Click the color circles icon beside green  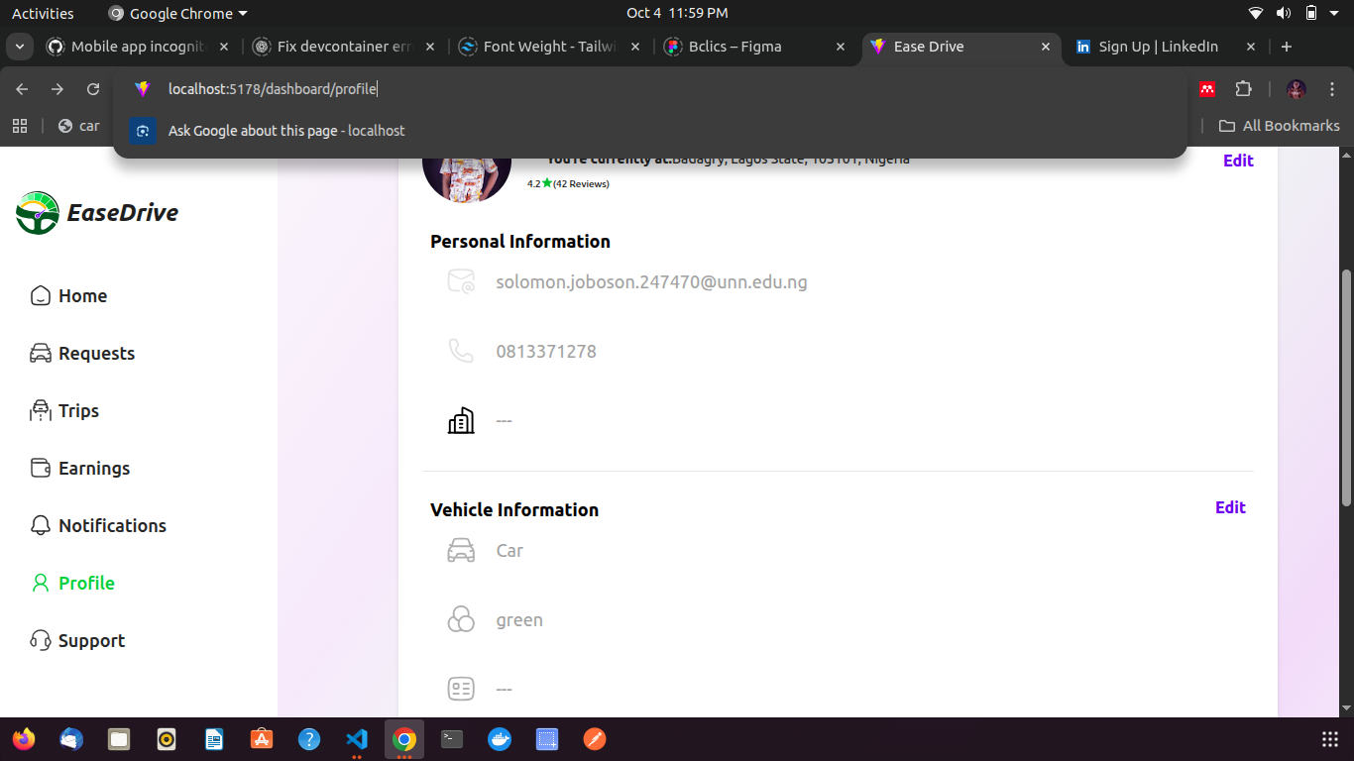(x=461, y=619)
